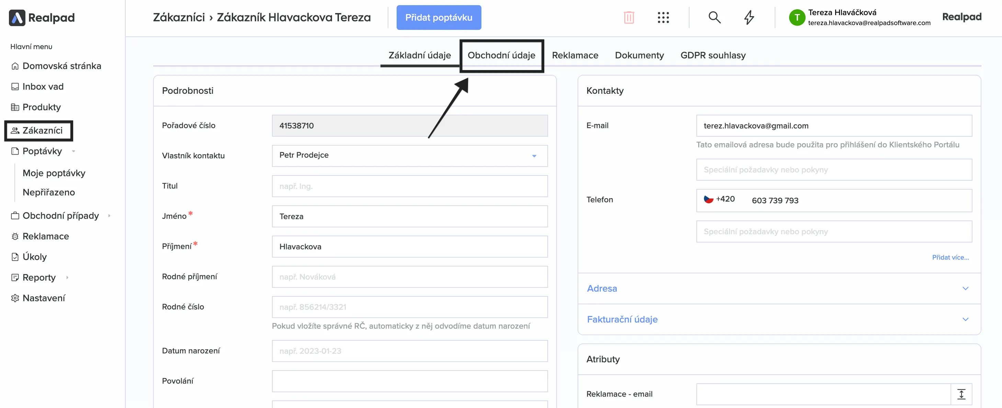Click expand icon beside Reklamace - email field
1002x408 pixels.
(x=961, y=394)
